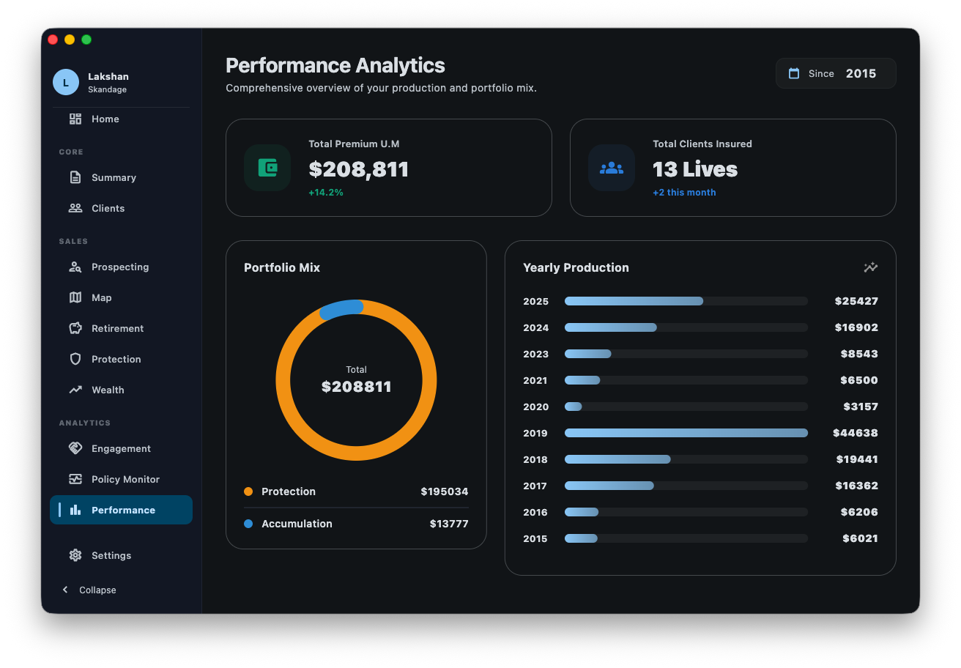Open the Prospecting section
This screenshot has height=668, width=961.
coord(119,267)
